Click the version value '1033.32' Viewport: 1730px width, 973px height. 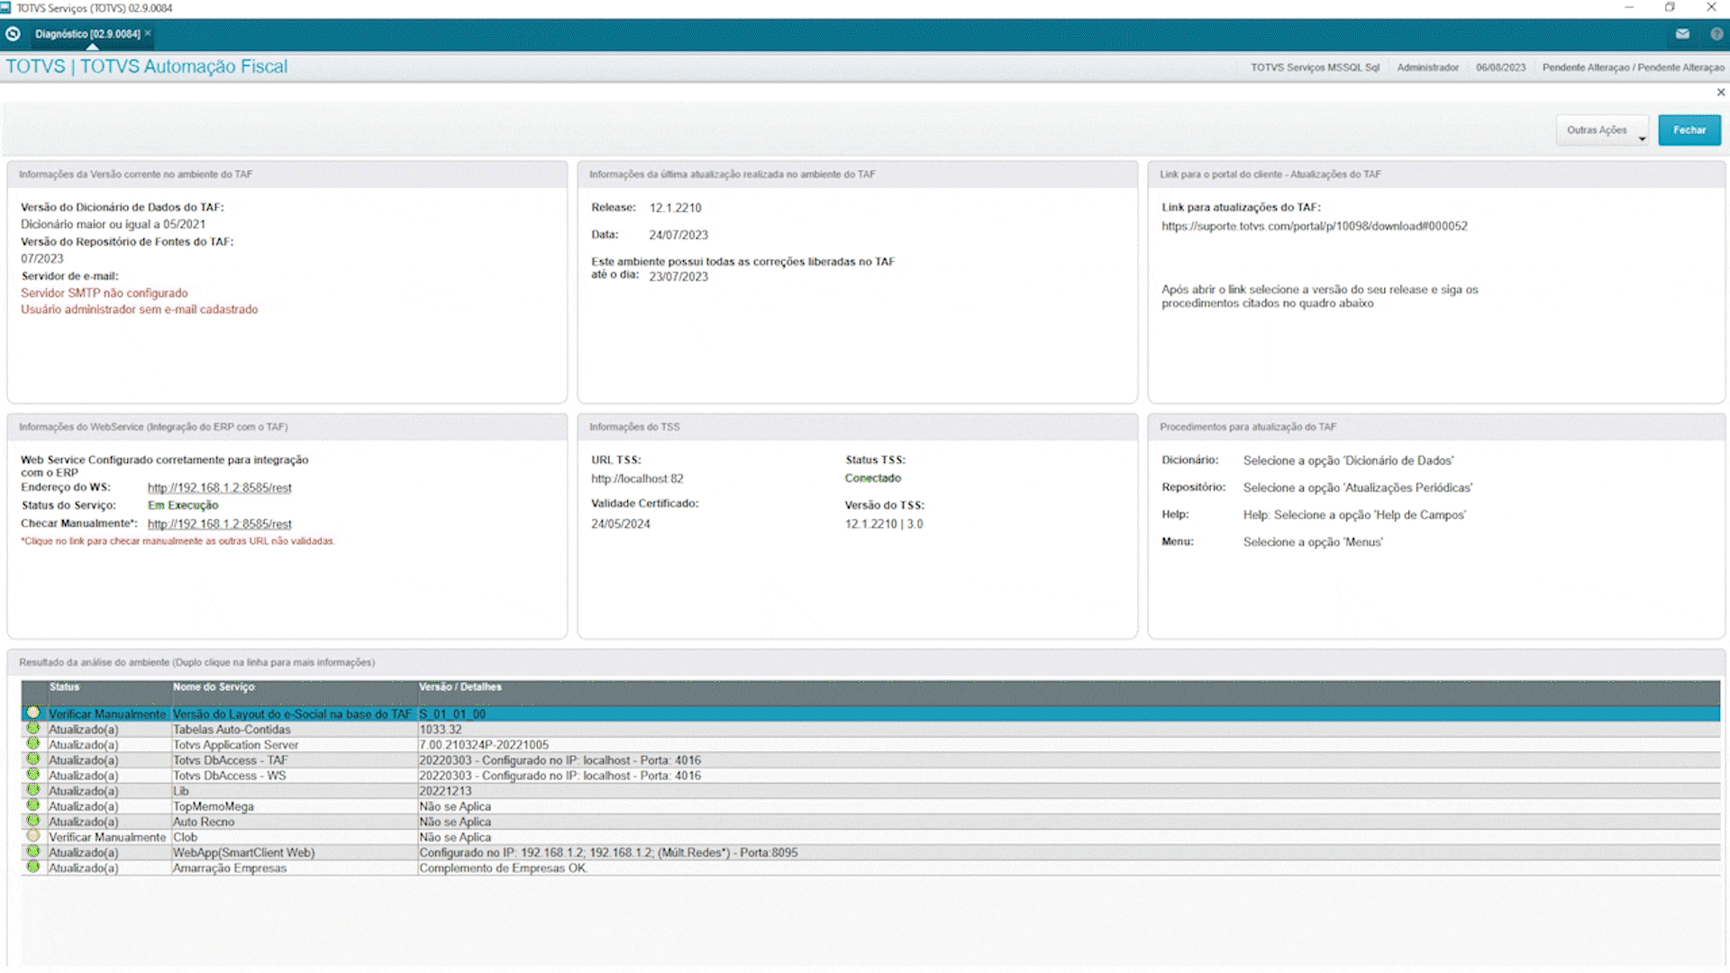[x=441, y=730]
